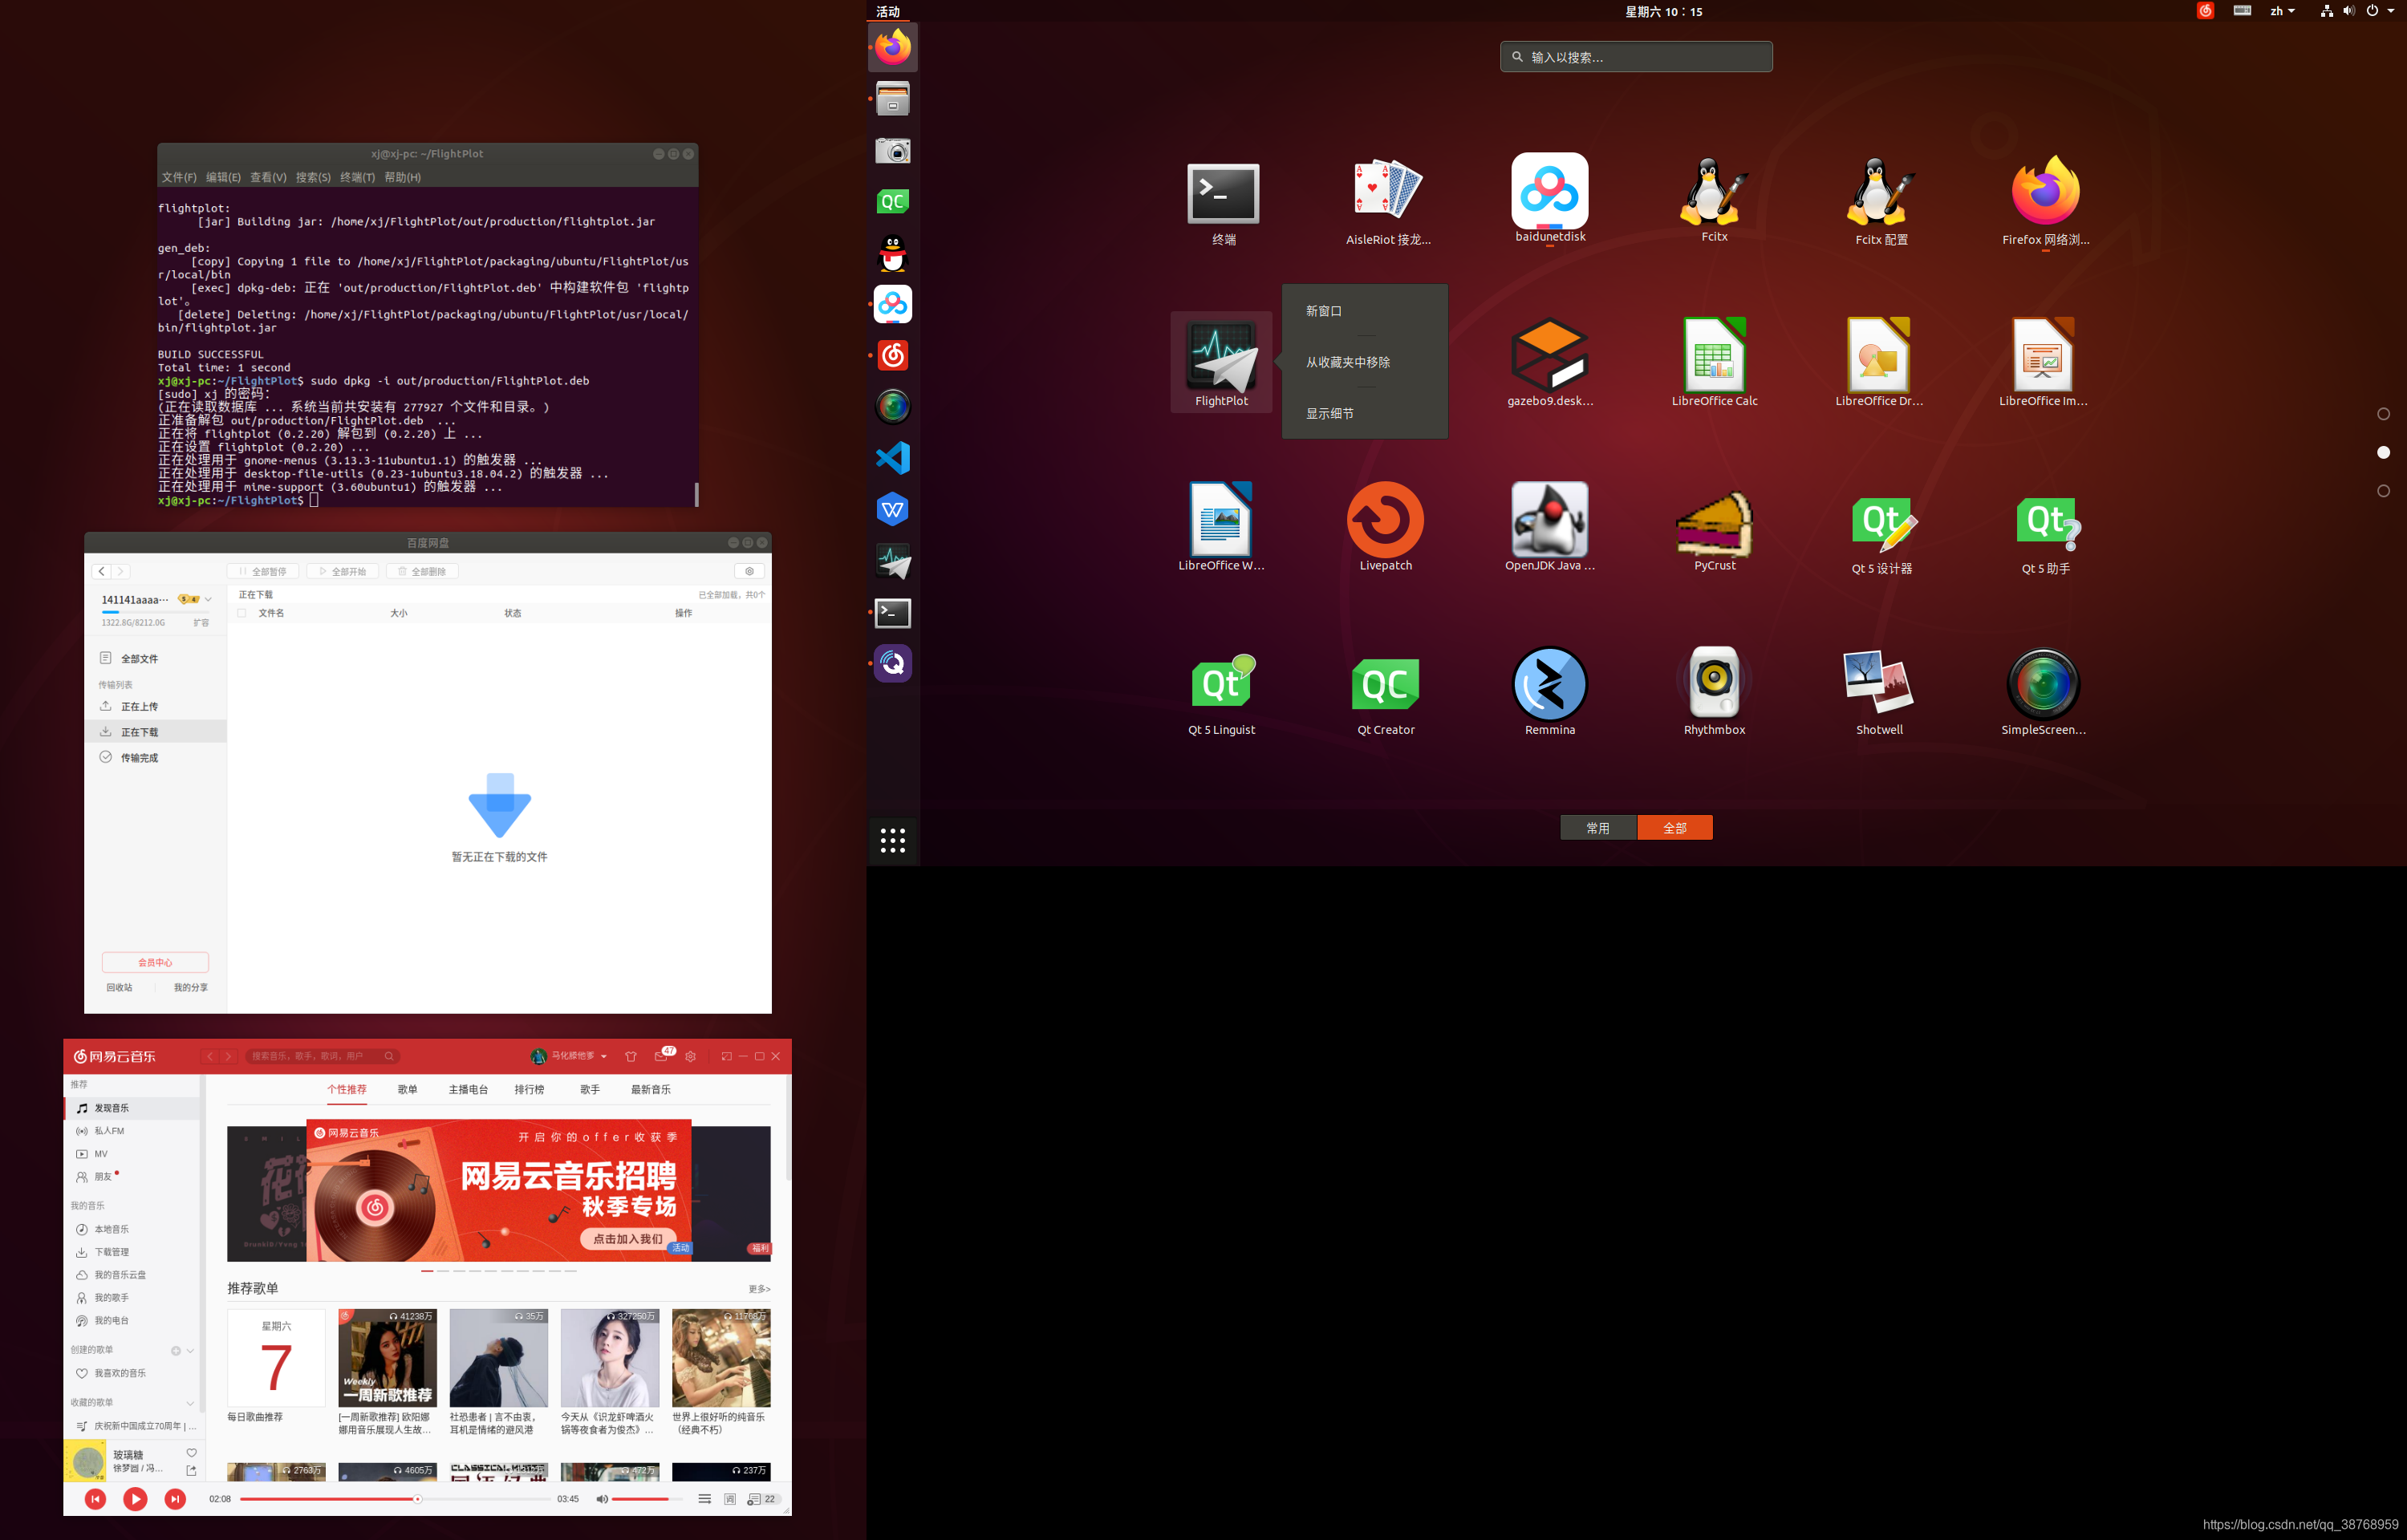Open Visual Studio Code from the dock
The width and height of the screenshot is (2407, 1540).
(x=893, y=458)
